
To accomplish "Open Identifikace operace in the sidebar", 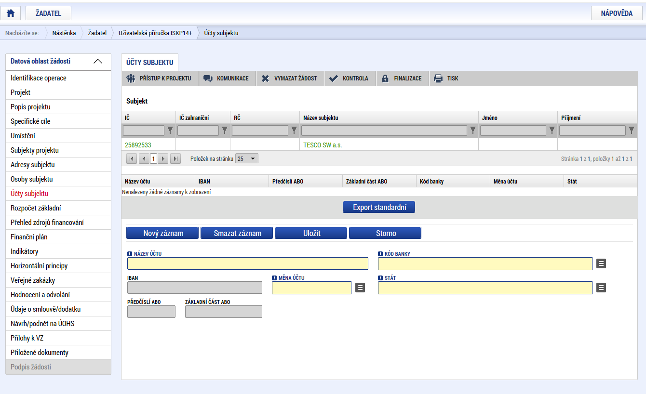I will click(x=58, y=78).
